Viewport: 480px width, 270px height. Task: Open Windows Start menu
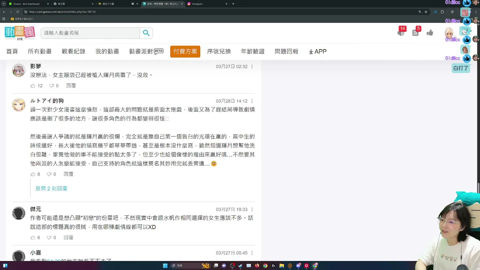coord(165,265)
